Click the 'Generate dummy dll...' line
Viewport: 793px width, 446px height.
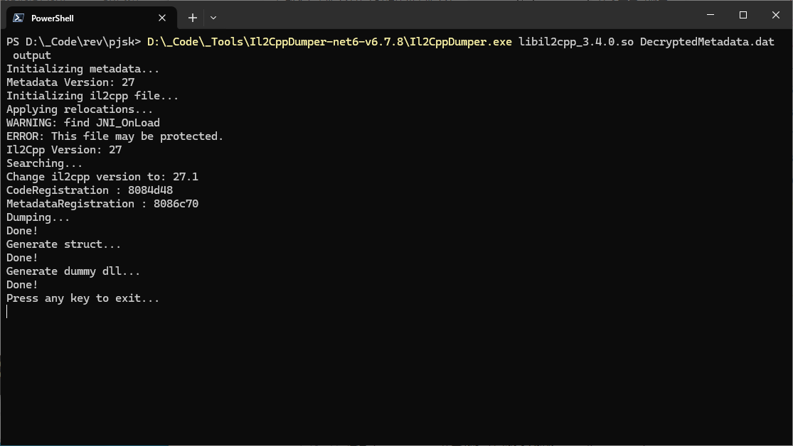pos(73,271)
